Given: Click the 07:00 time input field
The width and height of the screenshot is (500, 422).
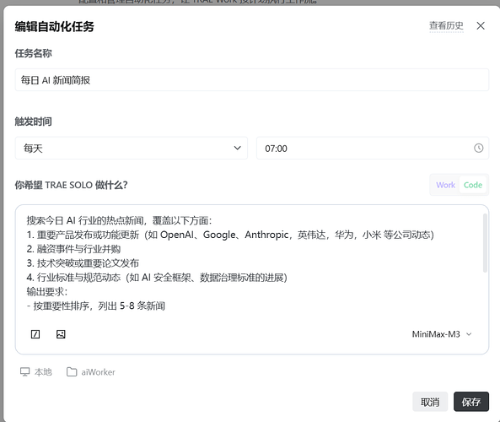Looking at the screenshot, I should pyautogui.click(x=373, y=148).
